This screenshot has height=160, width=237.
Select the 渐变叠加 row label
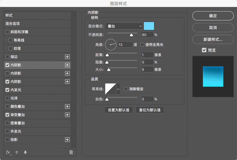(17, 115)
